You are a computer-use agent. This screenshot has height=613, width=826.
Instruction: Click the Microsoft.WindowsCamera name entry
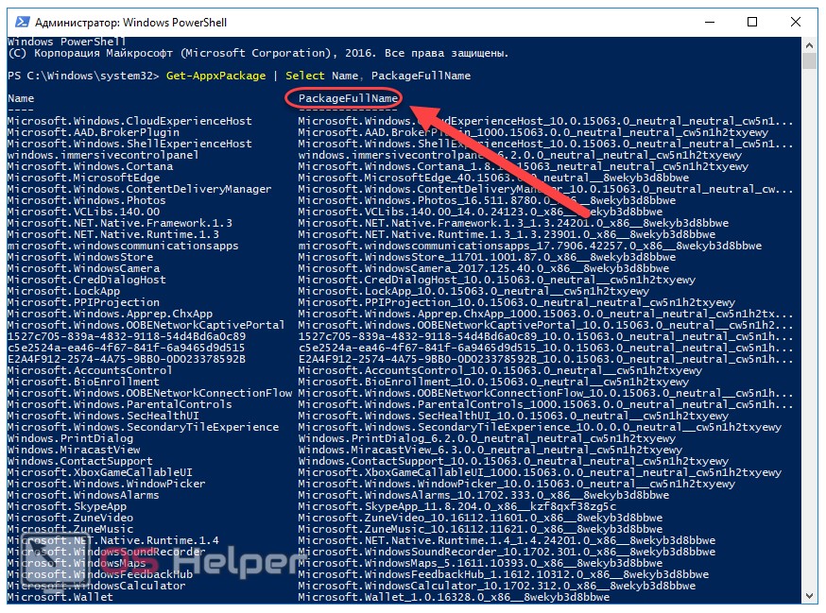point(83,268)
